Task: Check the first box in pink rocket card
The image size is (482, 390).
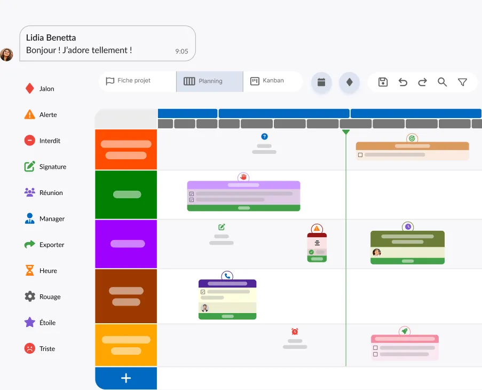Action: (375, 348)
